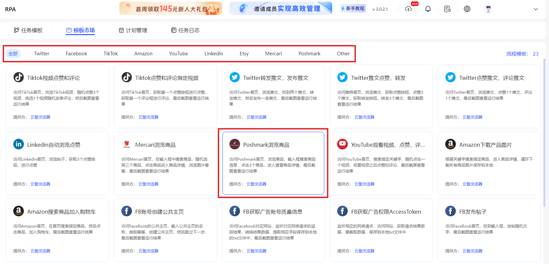Open the user avatar menu
The height and width of the screenshot is (264, 549).
[x=488, y=9]
